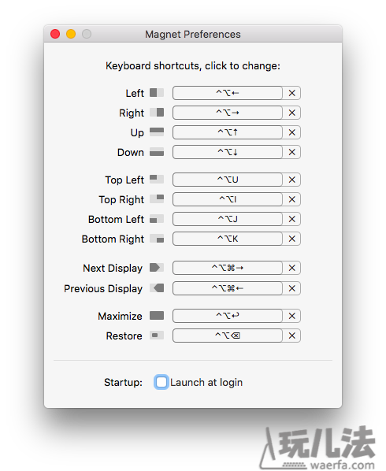Change the Down shortcut field
The image size is (386, 471).
tap(228, 152)
